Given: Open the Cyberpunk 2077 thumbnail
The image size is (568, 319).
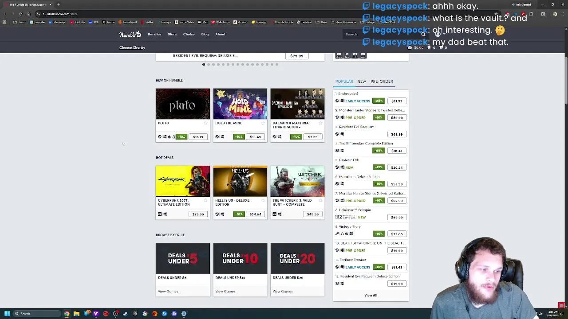Looking at the screenshot, I should [182, 181].
